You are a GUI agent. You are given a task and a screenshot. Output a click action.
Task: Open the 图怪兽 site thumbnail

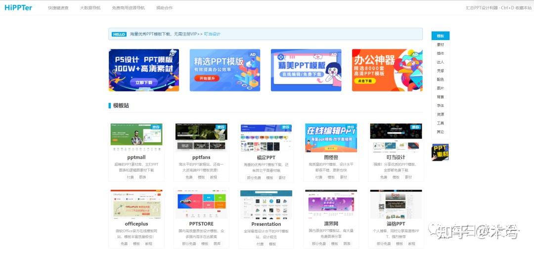(x=331, y=137)
